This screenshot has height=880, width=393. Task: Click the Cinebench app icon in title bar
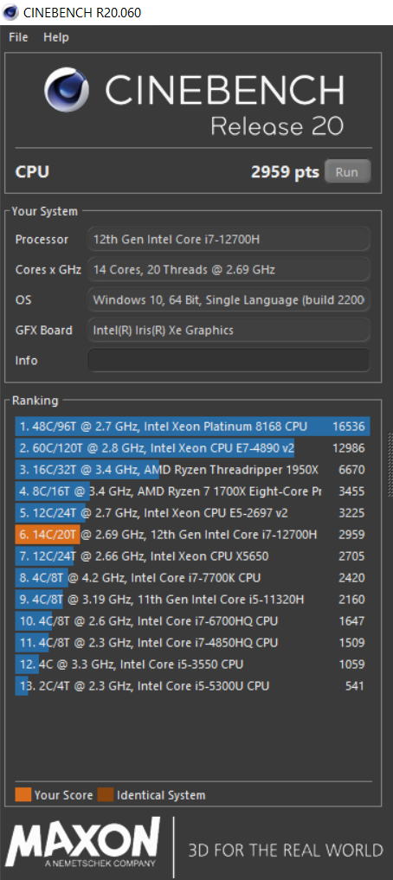coord(10,12)
